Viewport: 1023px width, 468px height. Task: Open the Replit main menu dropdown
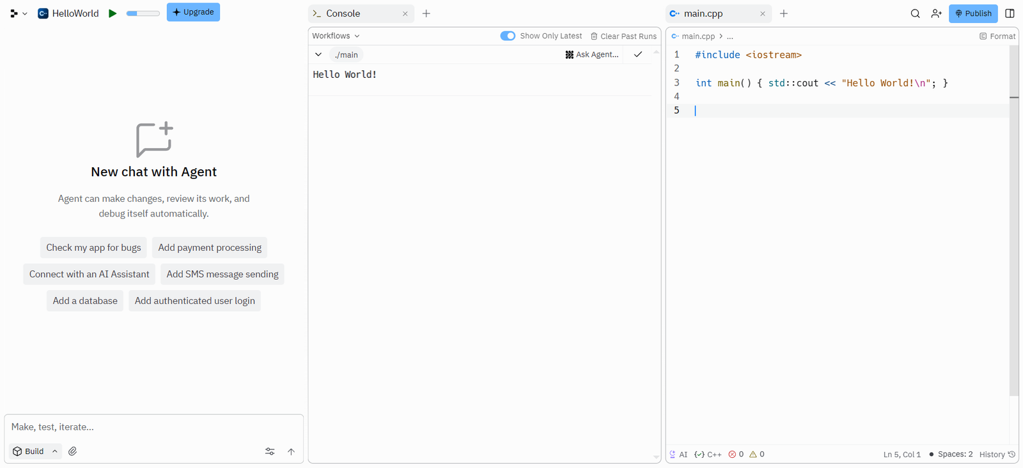[19, 13]
